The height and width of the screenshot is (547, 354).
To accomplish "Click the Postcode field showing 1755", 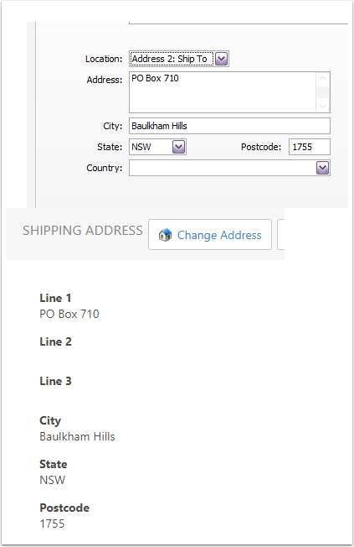I will [310, 147].
